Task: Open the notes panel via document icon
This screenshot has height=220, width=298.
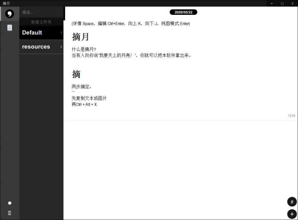Action: tap(9, 27)
